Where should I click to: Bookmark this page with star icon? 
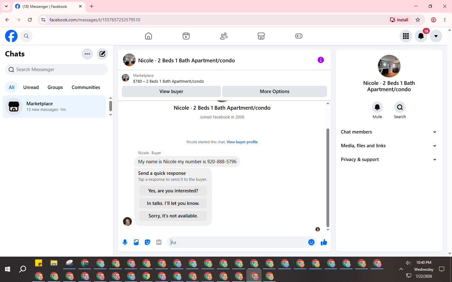418,20
